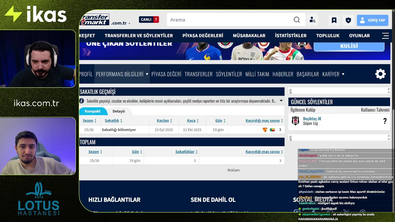
Task: Open Transferler ve Söylentiler menu
Action: click(x=139, y=35)
